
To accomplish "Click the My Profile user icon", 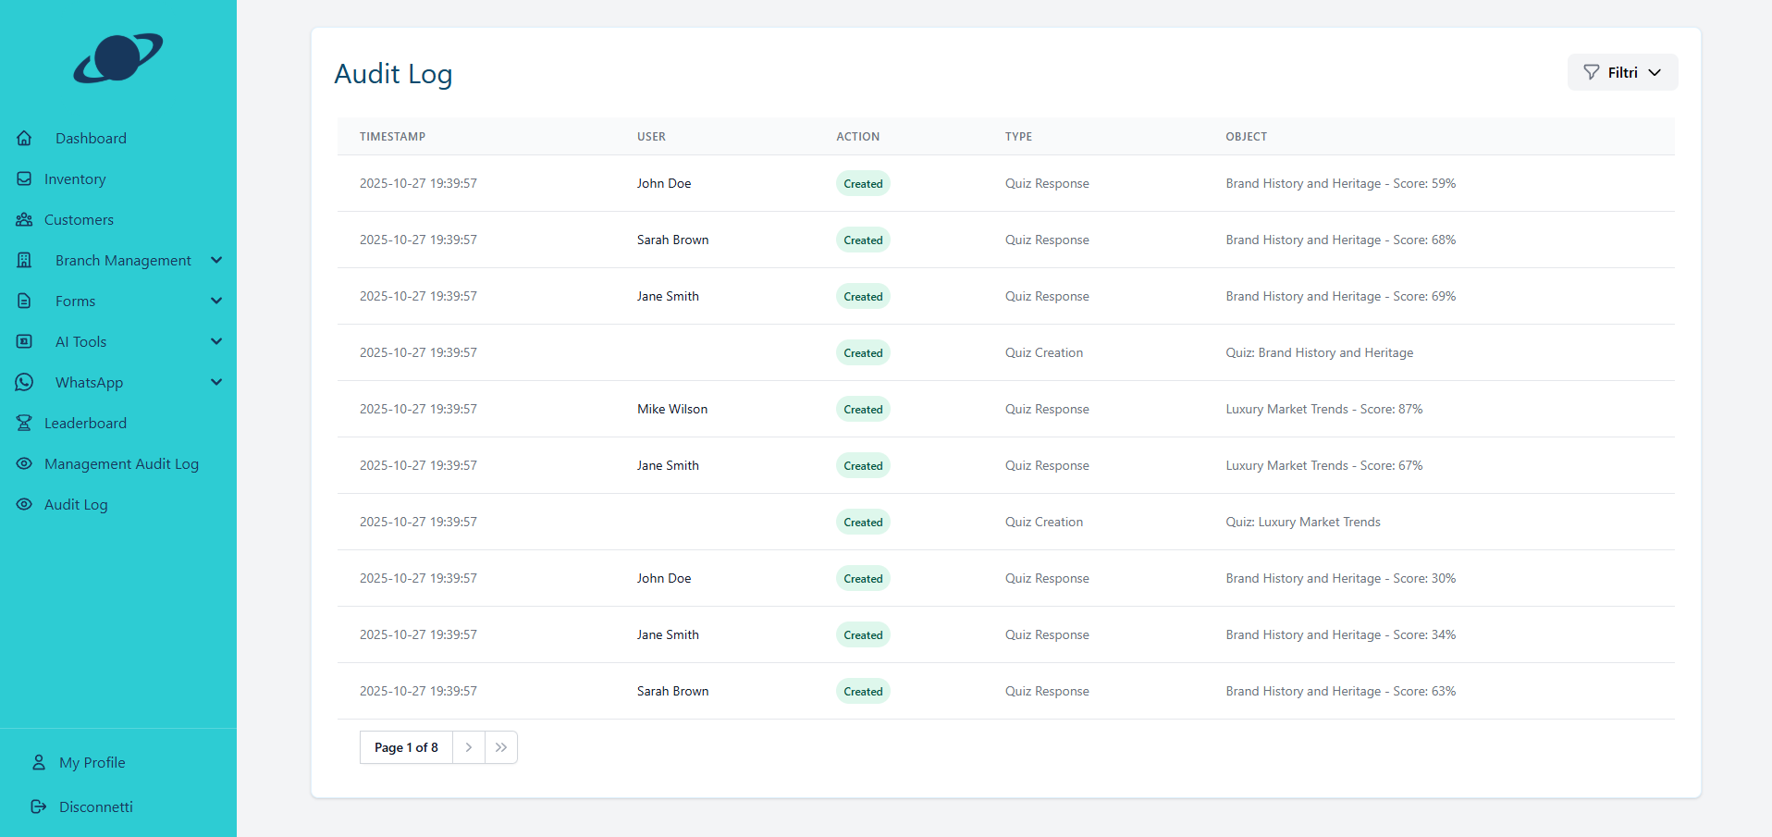I will coord(39,762).
